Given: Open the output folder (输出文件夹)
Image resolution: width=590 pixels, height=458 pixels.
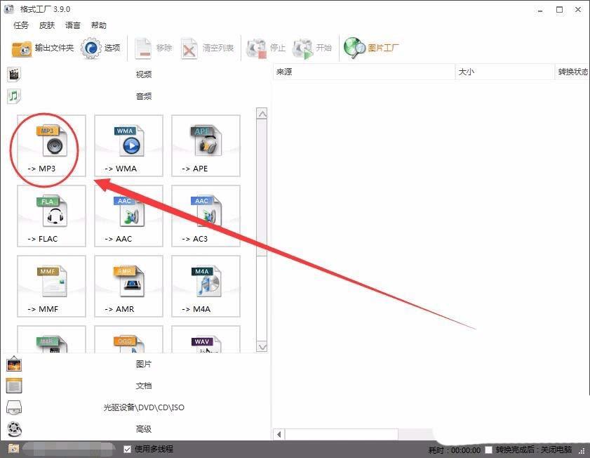Looking at the screenshot, I should coord(43,48).
